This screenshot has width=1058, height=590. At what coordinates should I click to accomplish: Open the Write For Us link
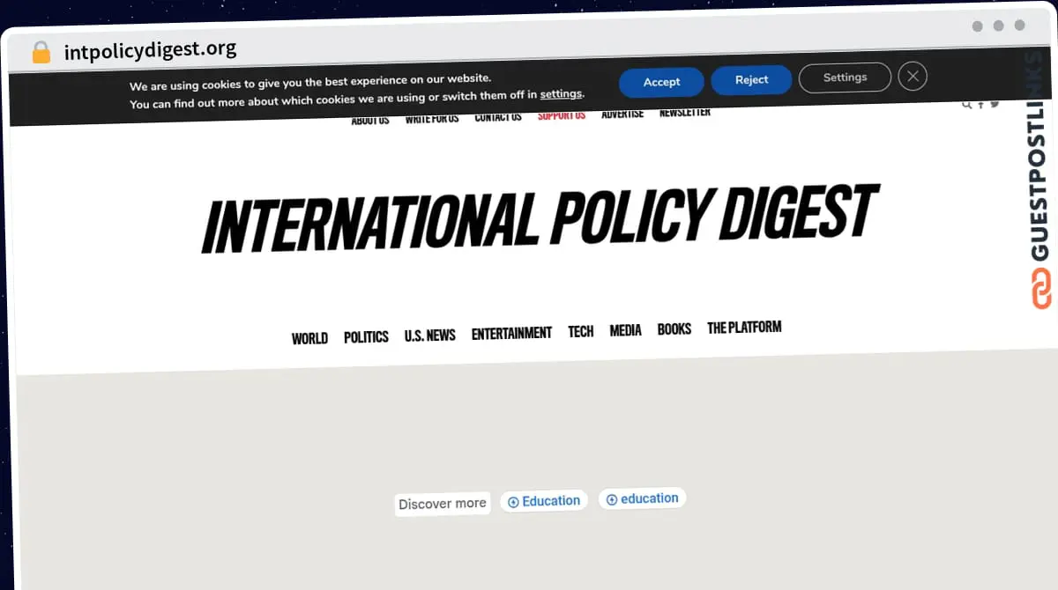tap(432, 119)
